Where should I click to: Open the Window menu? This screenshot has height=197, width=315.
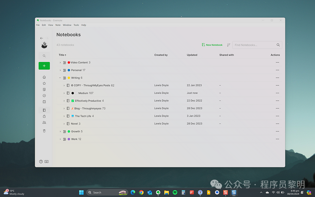coord(67,25)
